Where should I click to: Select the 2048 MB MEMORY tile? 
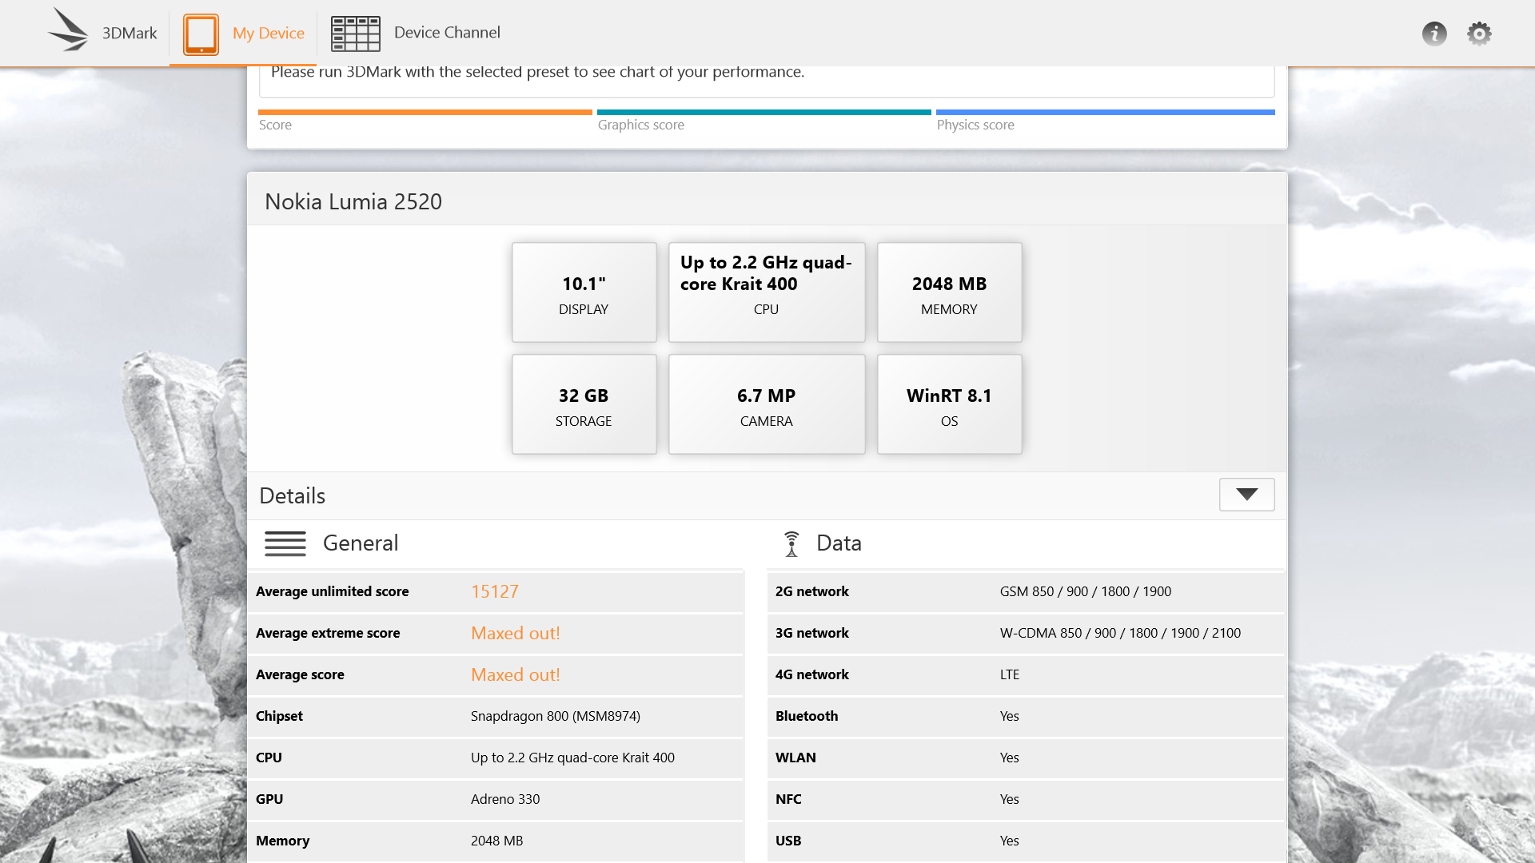pos(950,292)
